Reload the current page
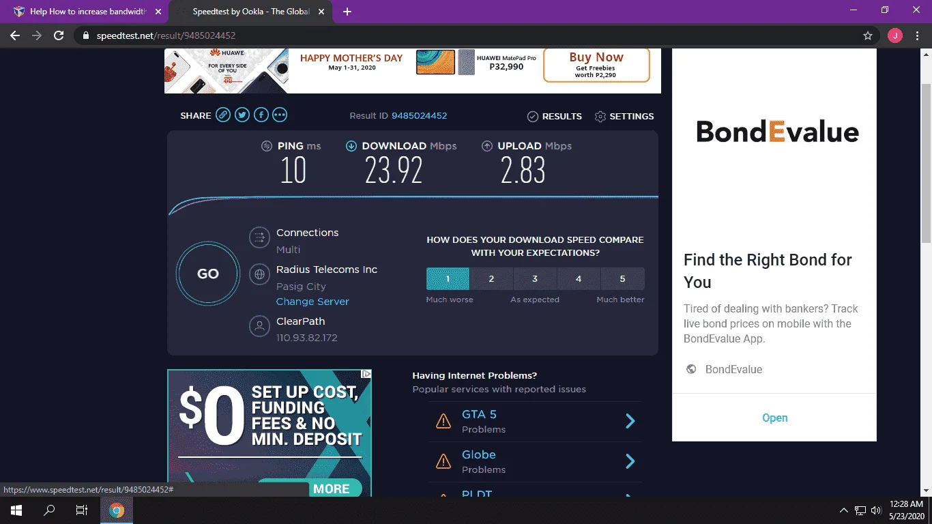This screenshot has height=524, width=932. (x=59, y=35)
